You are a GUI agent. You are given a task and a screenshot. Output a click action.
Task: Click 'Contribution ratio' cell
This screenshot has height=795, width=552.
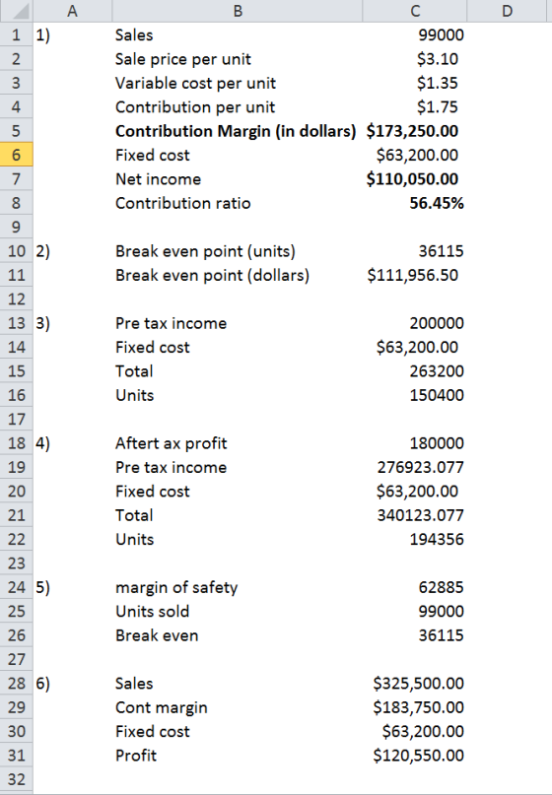pyautogui.click(x=238, y=203)
